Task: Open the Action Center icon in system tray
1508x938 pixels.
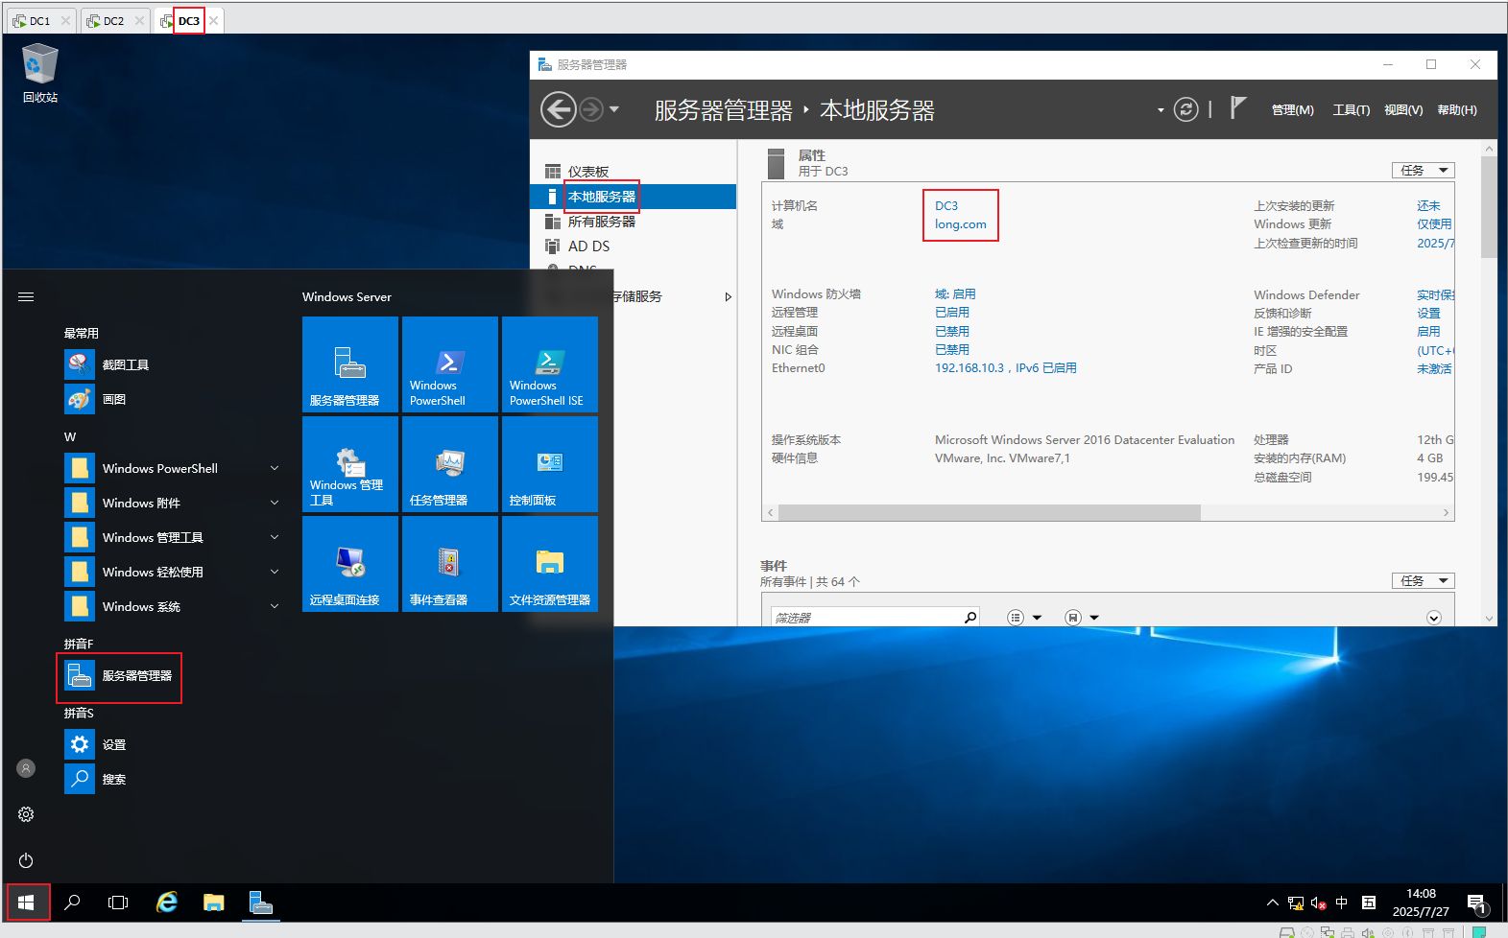Action: (x=1477, y=903)
